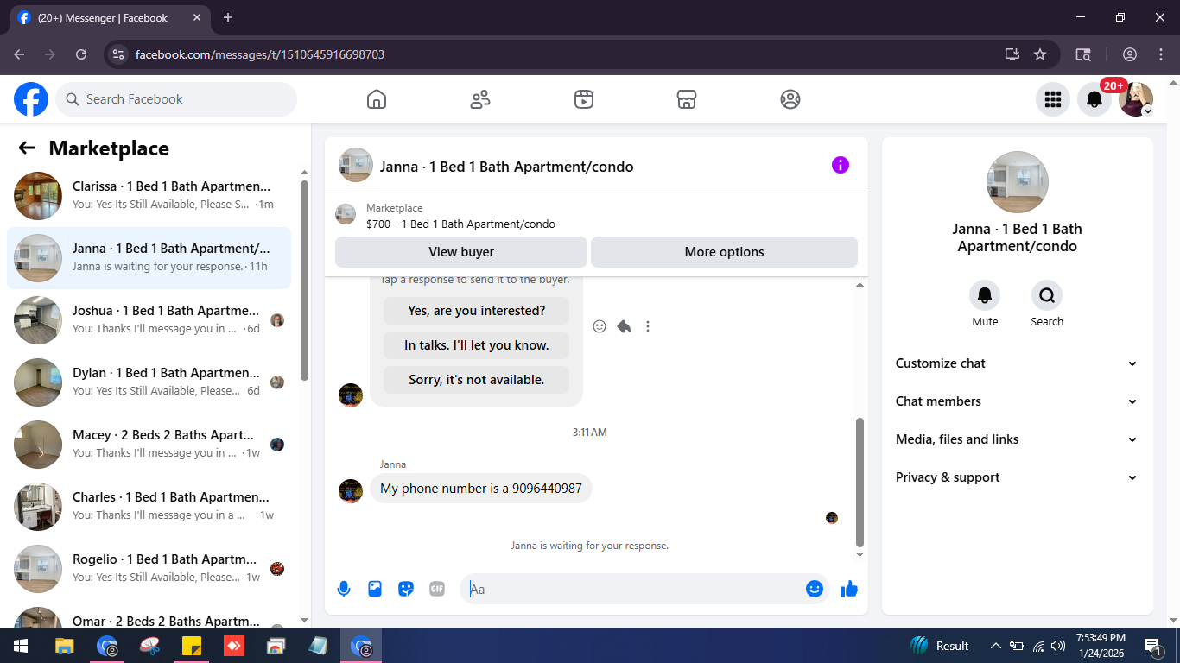
Task: Open the $700 - 1 Bed 1 Bath listing link
Action: click(x=460, y=224)
